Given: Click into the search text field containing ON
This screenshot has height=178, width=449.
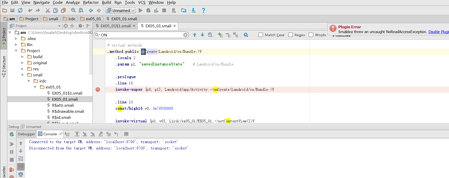Looking at the screenshot, I should (141, 35).
